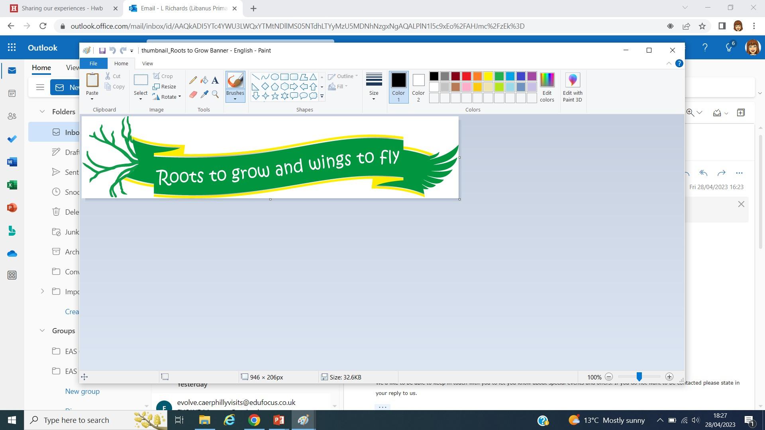Click the Paste clipboard icon

92,80
